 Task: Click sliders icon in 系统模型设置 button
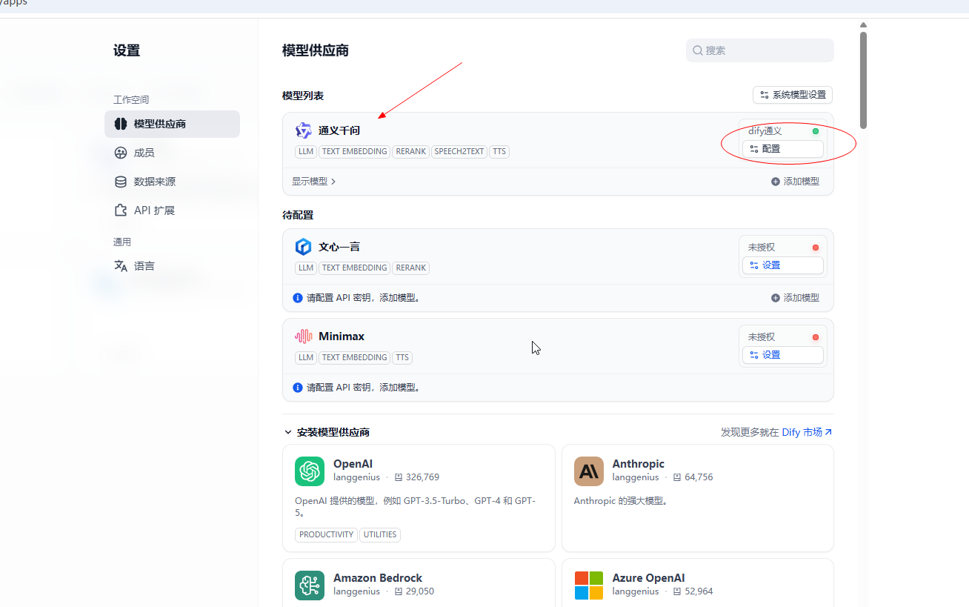[765, 95]
